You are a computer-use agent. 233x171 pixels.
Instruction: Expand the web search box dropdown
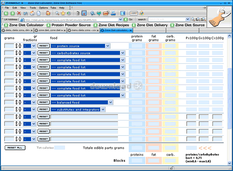tap(188, 19)
